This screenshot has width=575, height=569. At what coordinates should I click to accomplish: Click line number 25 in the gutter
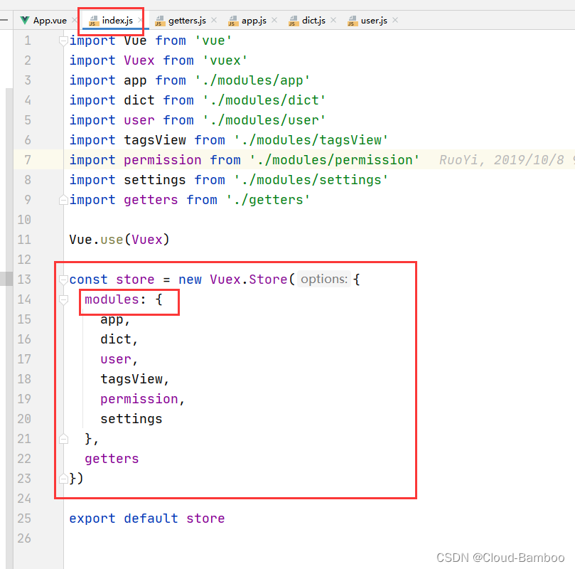tap(24, 519)
